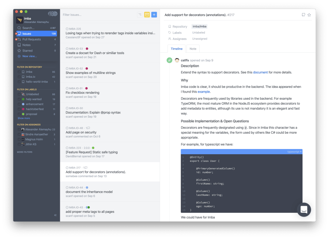Click the blue enhancement color dot
Viewport: 329px width, 239px height.
(23, 104)
